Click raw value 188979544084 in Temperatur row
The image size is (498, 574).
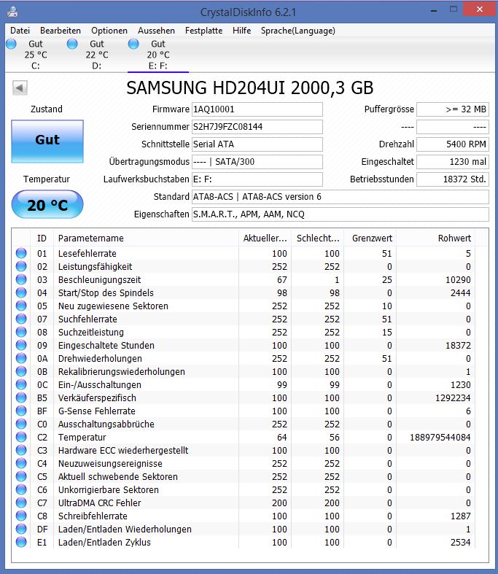tap(440, 437)
